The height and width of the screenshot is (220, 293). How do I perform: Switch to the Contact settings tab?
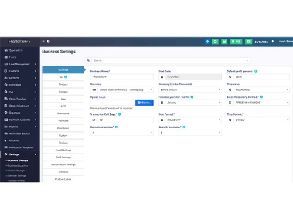pos(63,92)
